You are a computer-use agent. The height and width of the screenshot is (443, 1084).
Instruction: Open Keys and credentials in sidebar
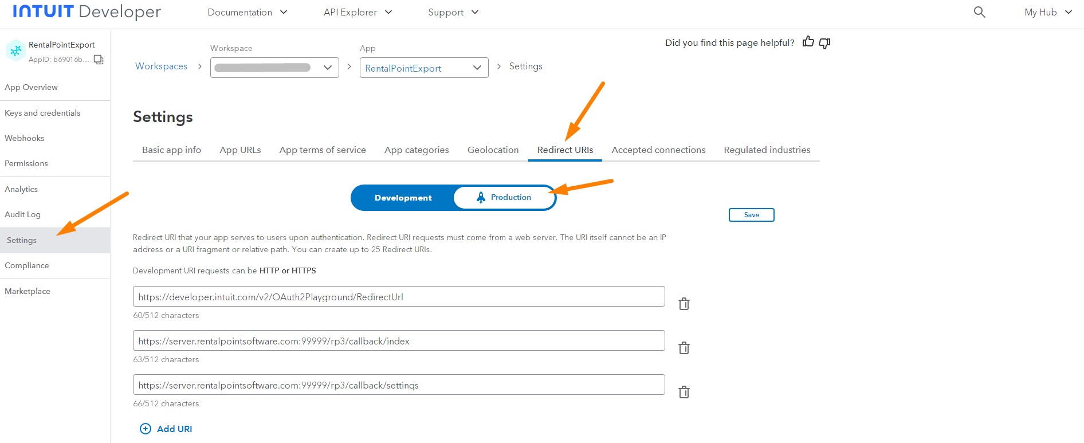(x=55, y=113)
